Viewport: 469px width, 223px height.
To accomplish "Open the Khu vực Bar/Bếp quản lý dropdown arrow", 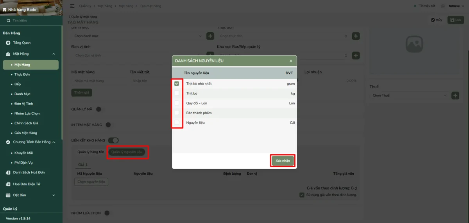I will click(x=345, y=55).
